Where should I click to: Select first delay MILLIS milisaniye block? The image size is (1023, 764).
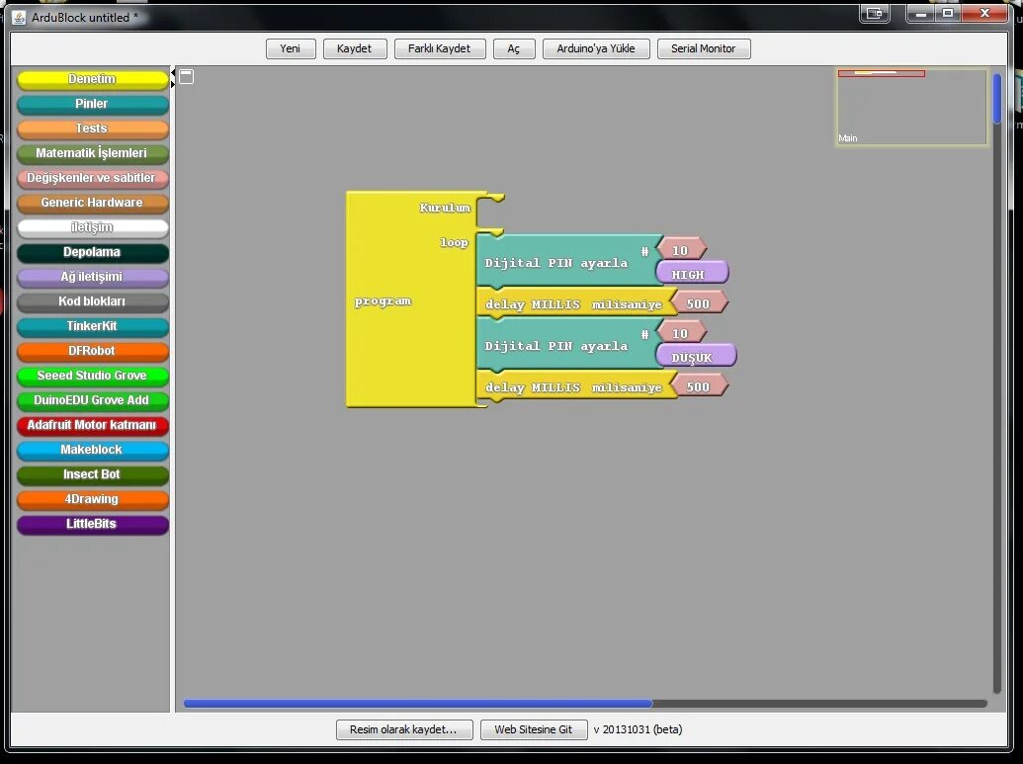point(577,304)
